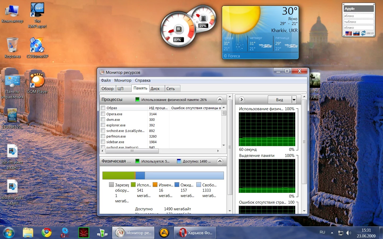The height and width of the screenshot is (239, 383).
Task: Click the horizontal scrollbar in process list
Action: [132, 151]
